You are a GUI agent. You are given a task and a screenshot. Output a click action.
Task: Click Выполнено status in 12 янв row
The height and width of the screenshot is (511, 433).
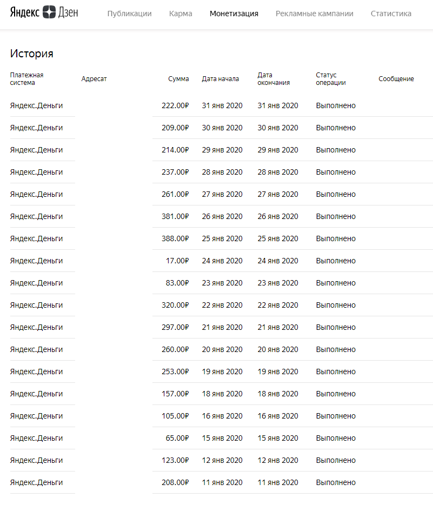336,460
